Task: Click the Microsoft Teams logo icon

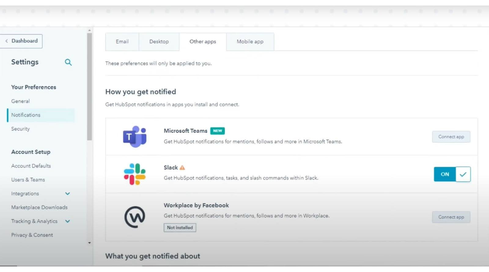Action: pyautogui.click(x=135, y=137)
